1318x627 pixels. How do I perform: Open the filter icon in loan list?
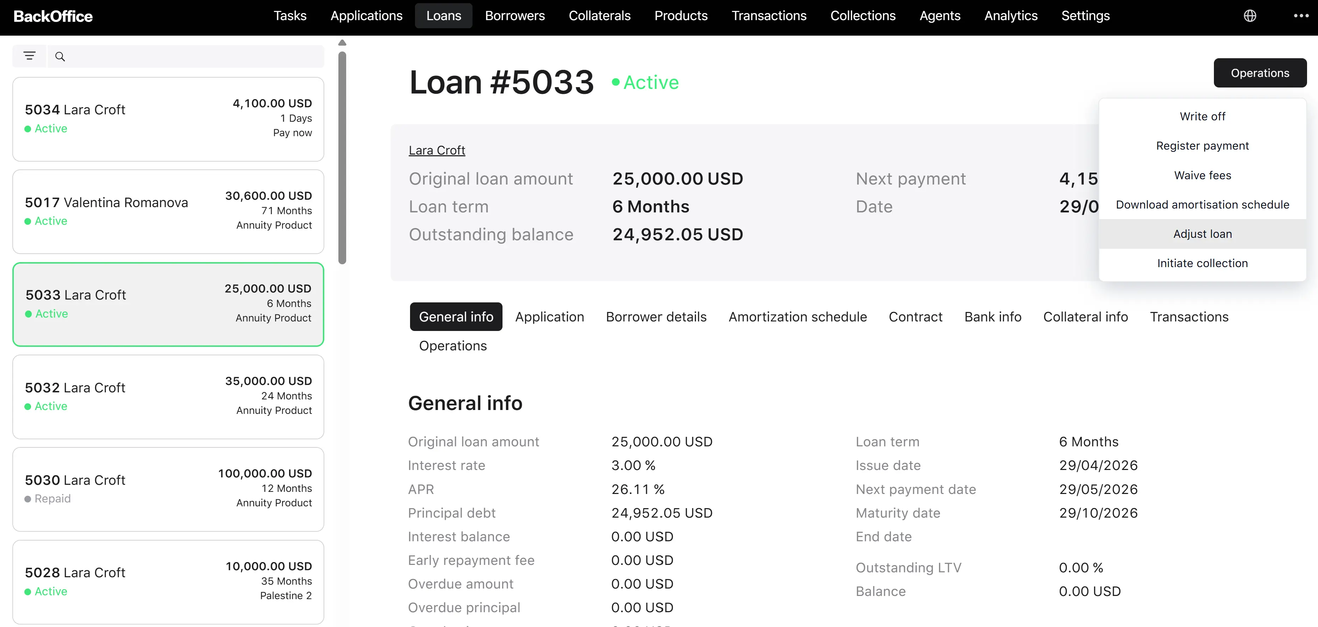click(30, 56)
